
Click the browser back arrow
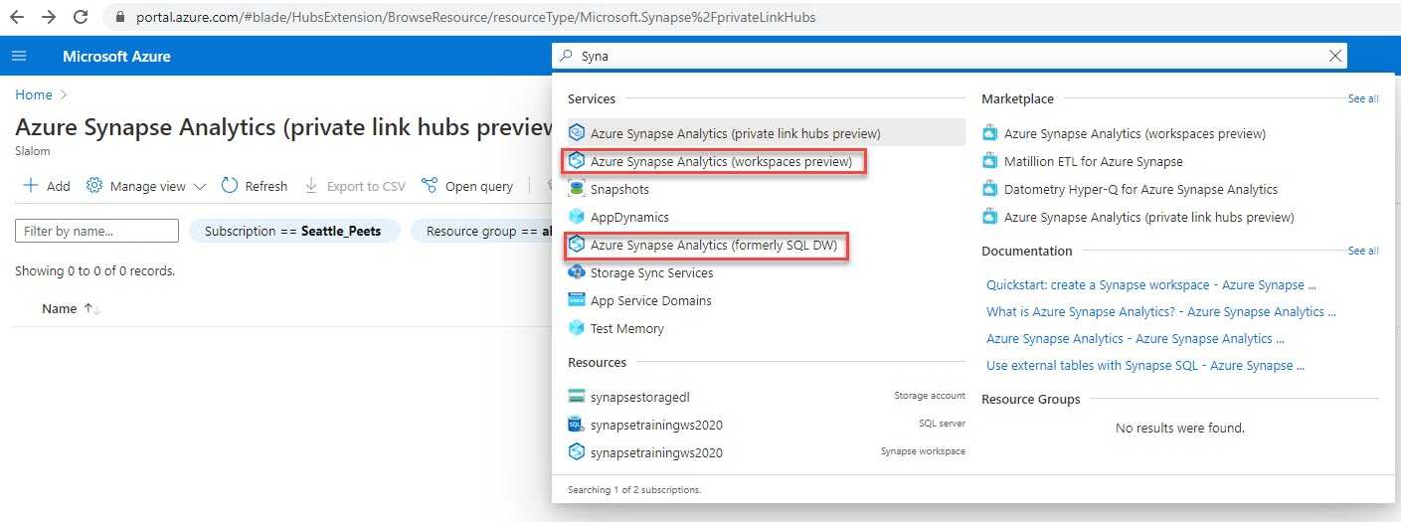pos(17,17)
